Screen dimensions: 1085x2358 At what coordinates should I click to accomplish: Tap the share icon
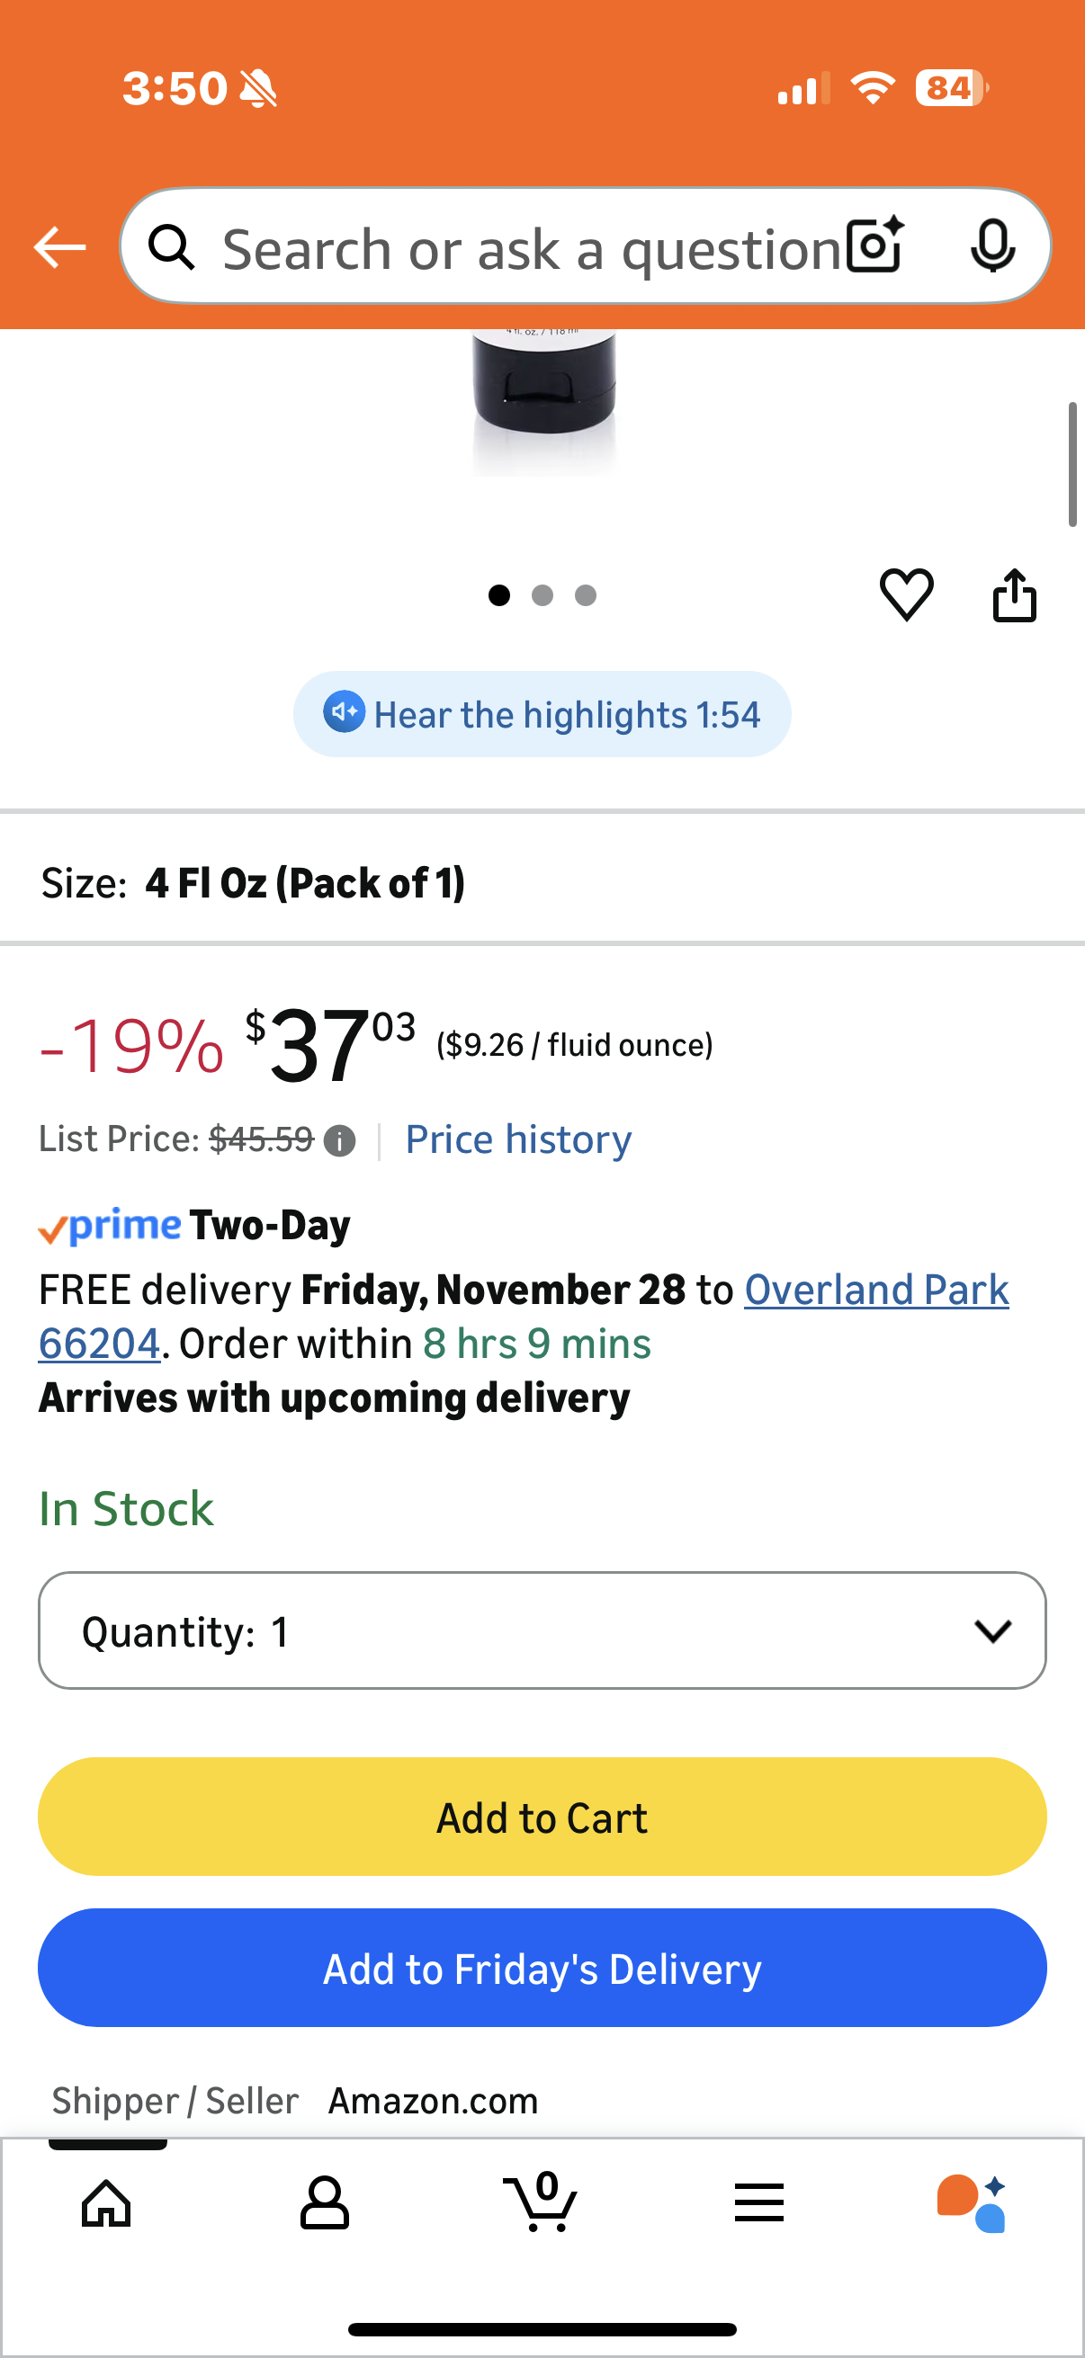pos(1015,596)
